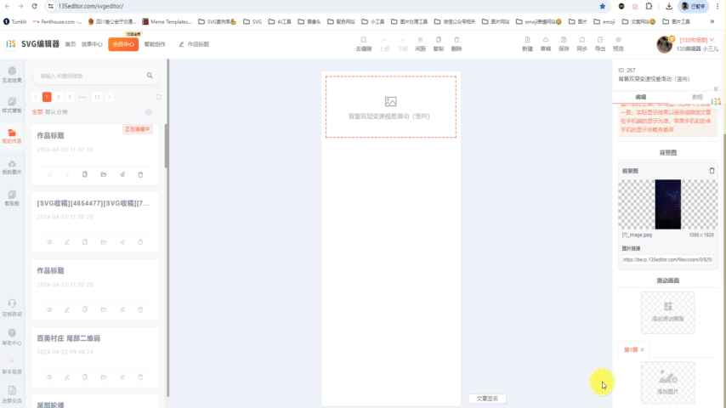Preview the 百美村庄 尾部二维码 work
The image size is (726, 408).
click(x=49, y=377)
